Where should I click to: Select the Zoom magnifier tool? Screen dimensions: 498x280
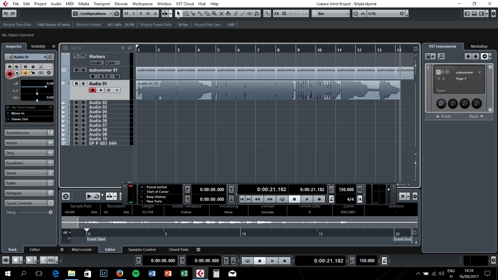pyautogui.click(x=214, y=13)
